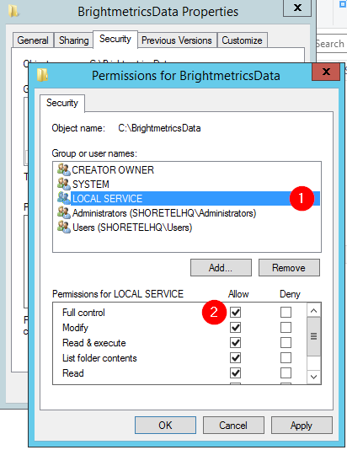The image size is (347, 450).
Task: Click permissions list scroll down arrow
Action: 314,377
